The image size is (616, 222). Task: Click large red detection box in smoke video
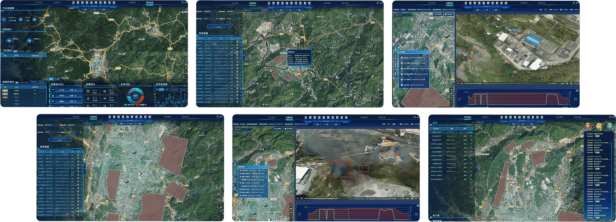coord(339,169)
